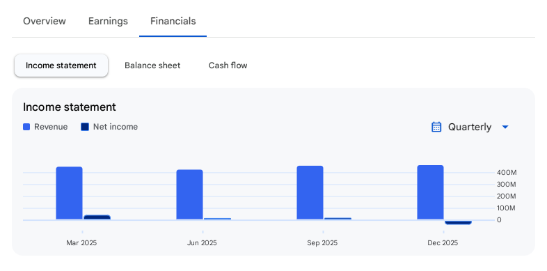Screen dimensions: 547x271
Task: Click the 300M axis value
Action: pos(507,185)
